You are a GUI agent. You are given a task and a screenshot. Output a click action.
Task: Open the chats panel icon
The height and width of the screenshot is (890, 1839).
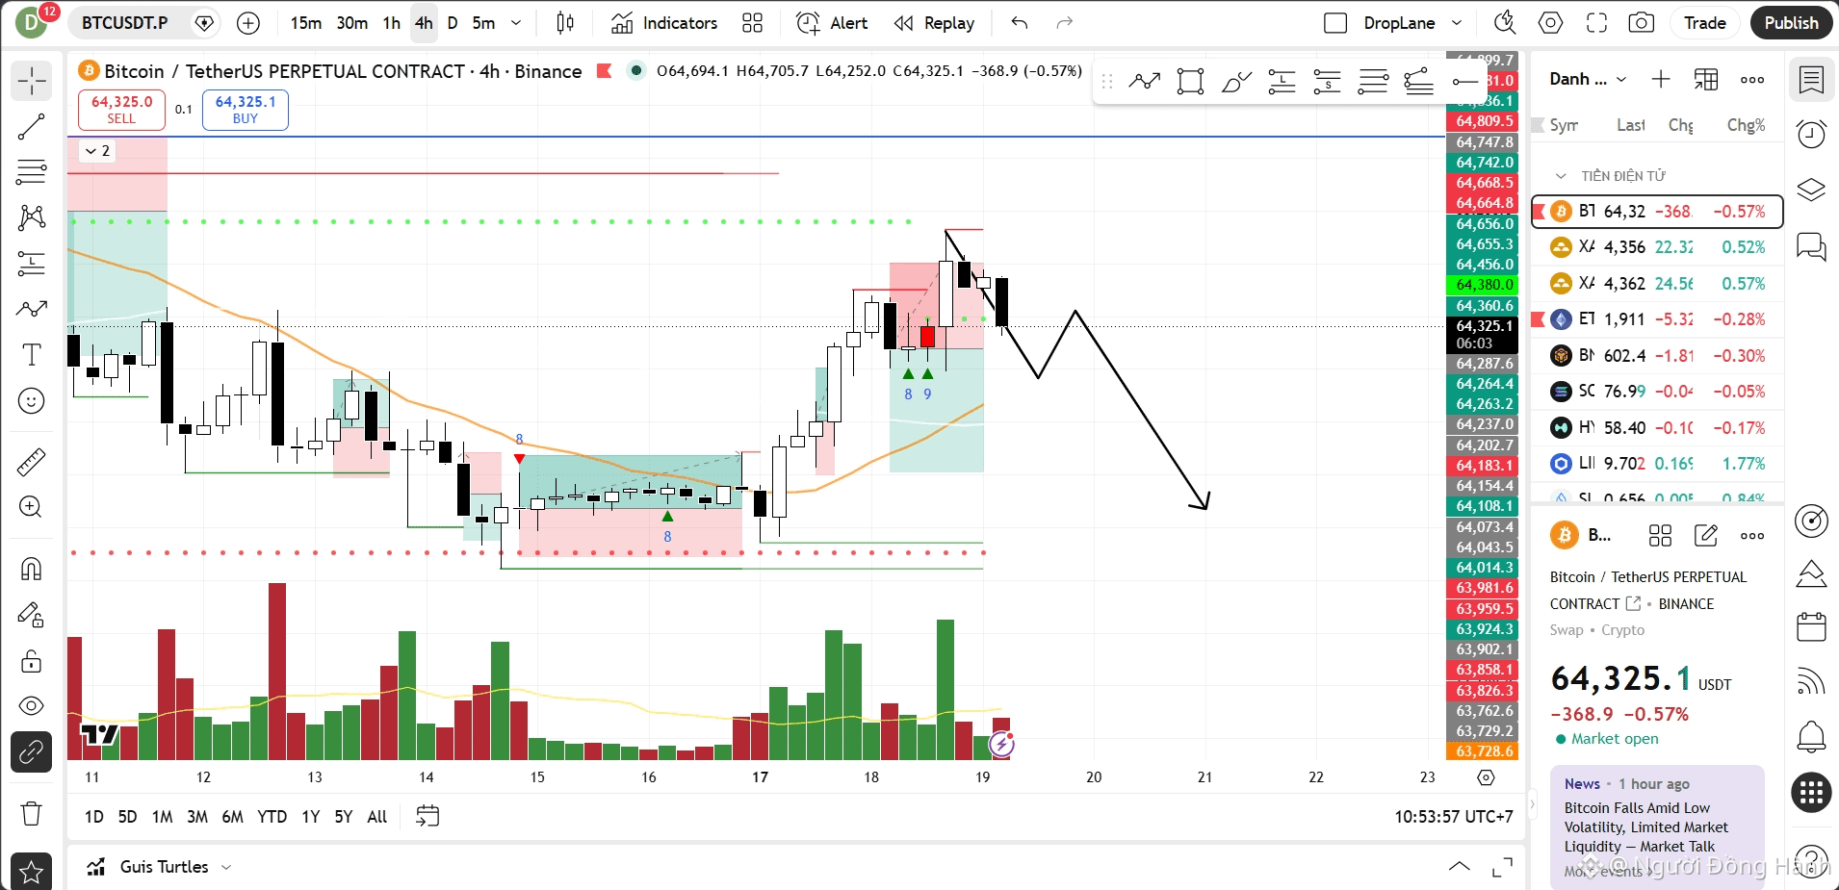[1811, 247]
